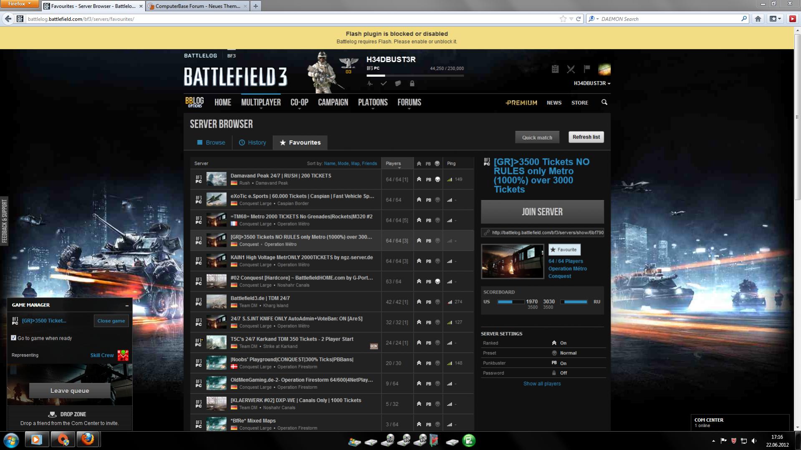Open new tab with plus button
801x450 pixels.
(255, 6)
